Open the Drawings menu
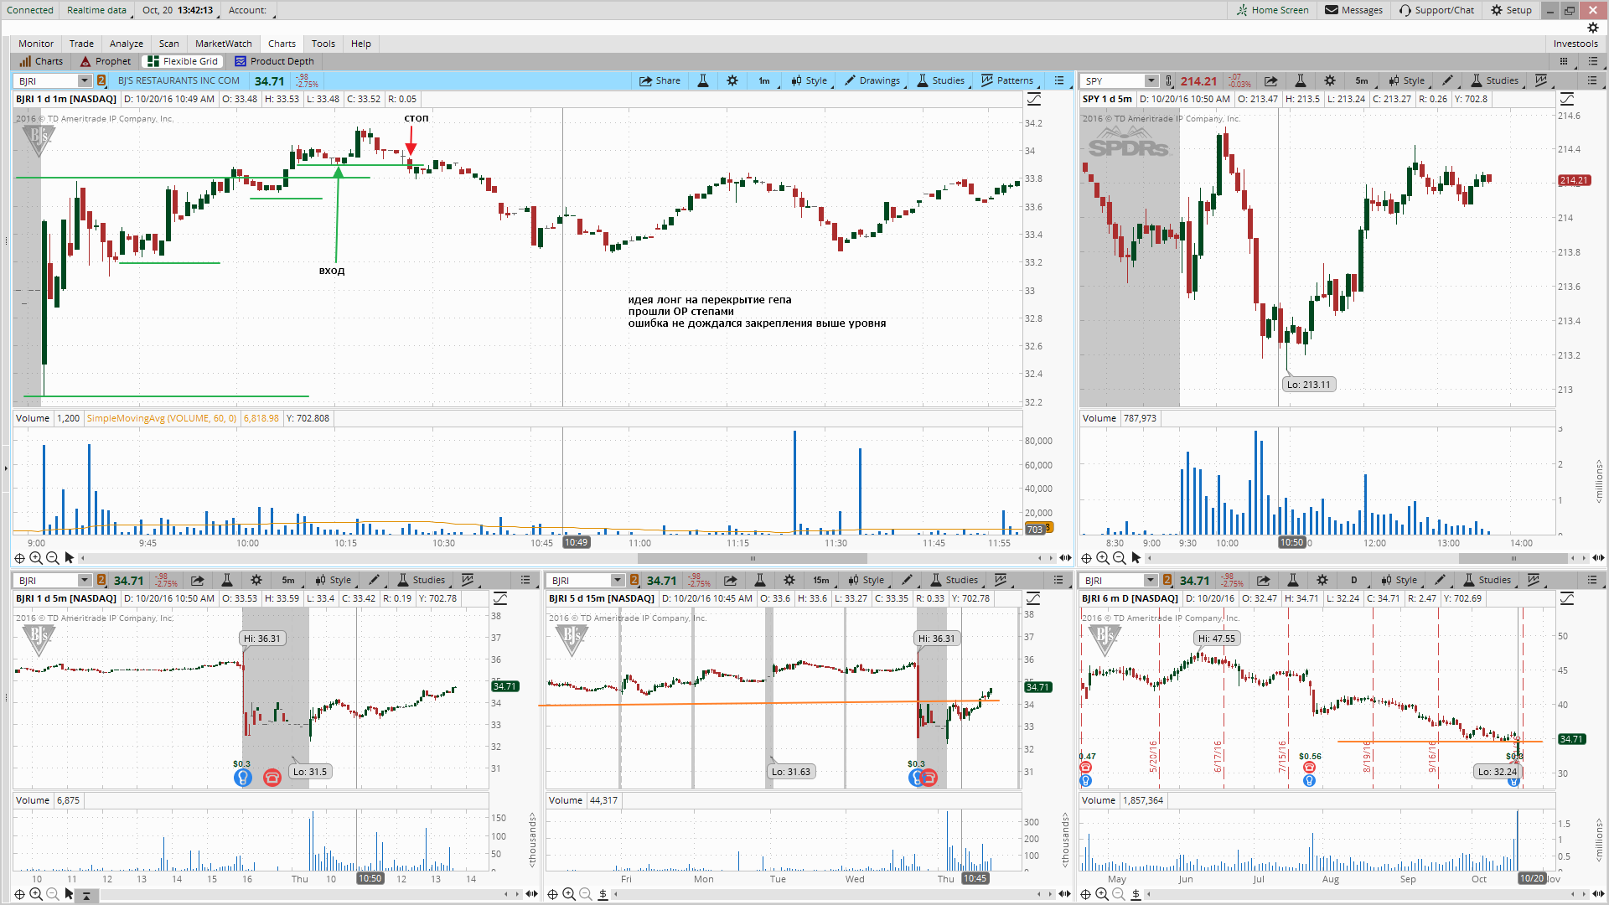This screenshot has width=1609, height=905. tap(872, 81)
